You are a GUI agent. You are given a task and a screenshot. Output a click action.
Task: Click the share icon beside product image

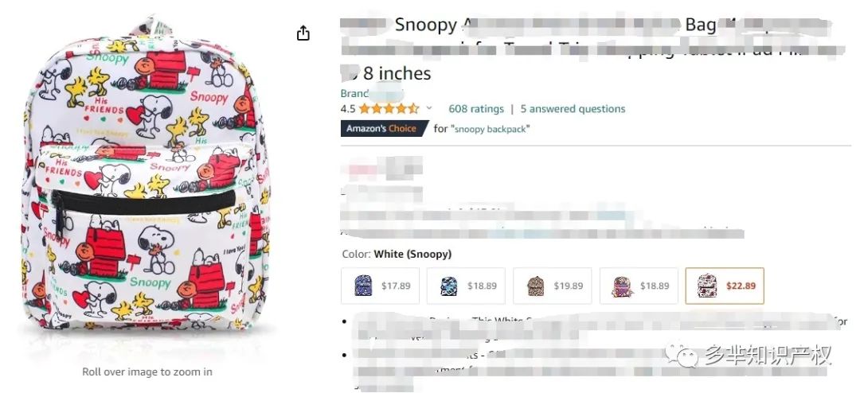pos(303,33)
